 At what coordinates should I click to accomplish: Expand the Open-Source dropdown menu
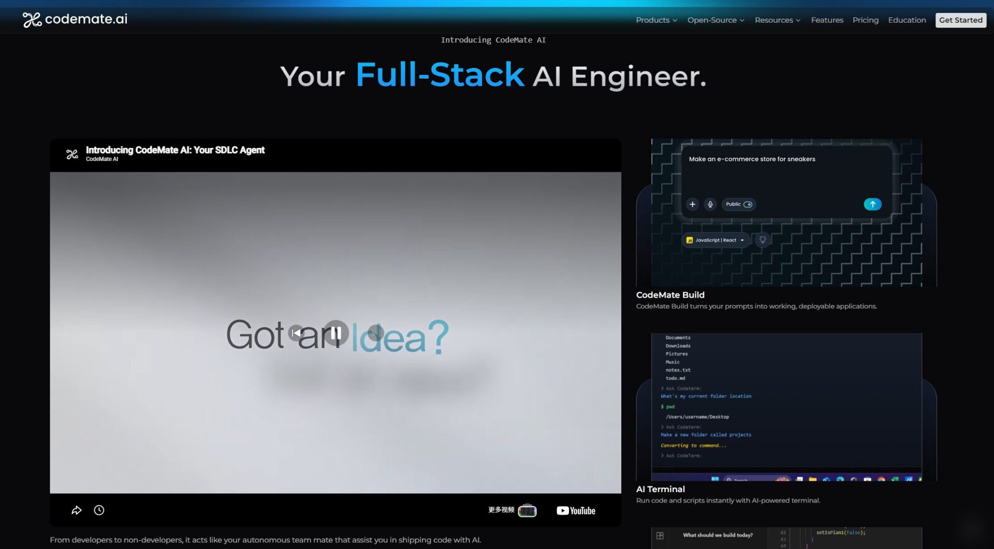click(715, 20)
